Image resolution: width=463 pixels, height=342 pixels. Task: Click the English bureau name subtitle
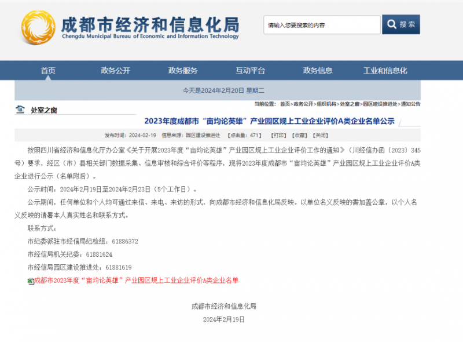click(x=150, y=37)
